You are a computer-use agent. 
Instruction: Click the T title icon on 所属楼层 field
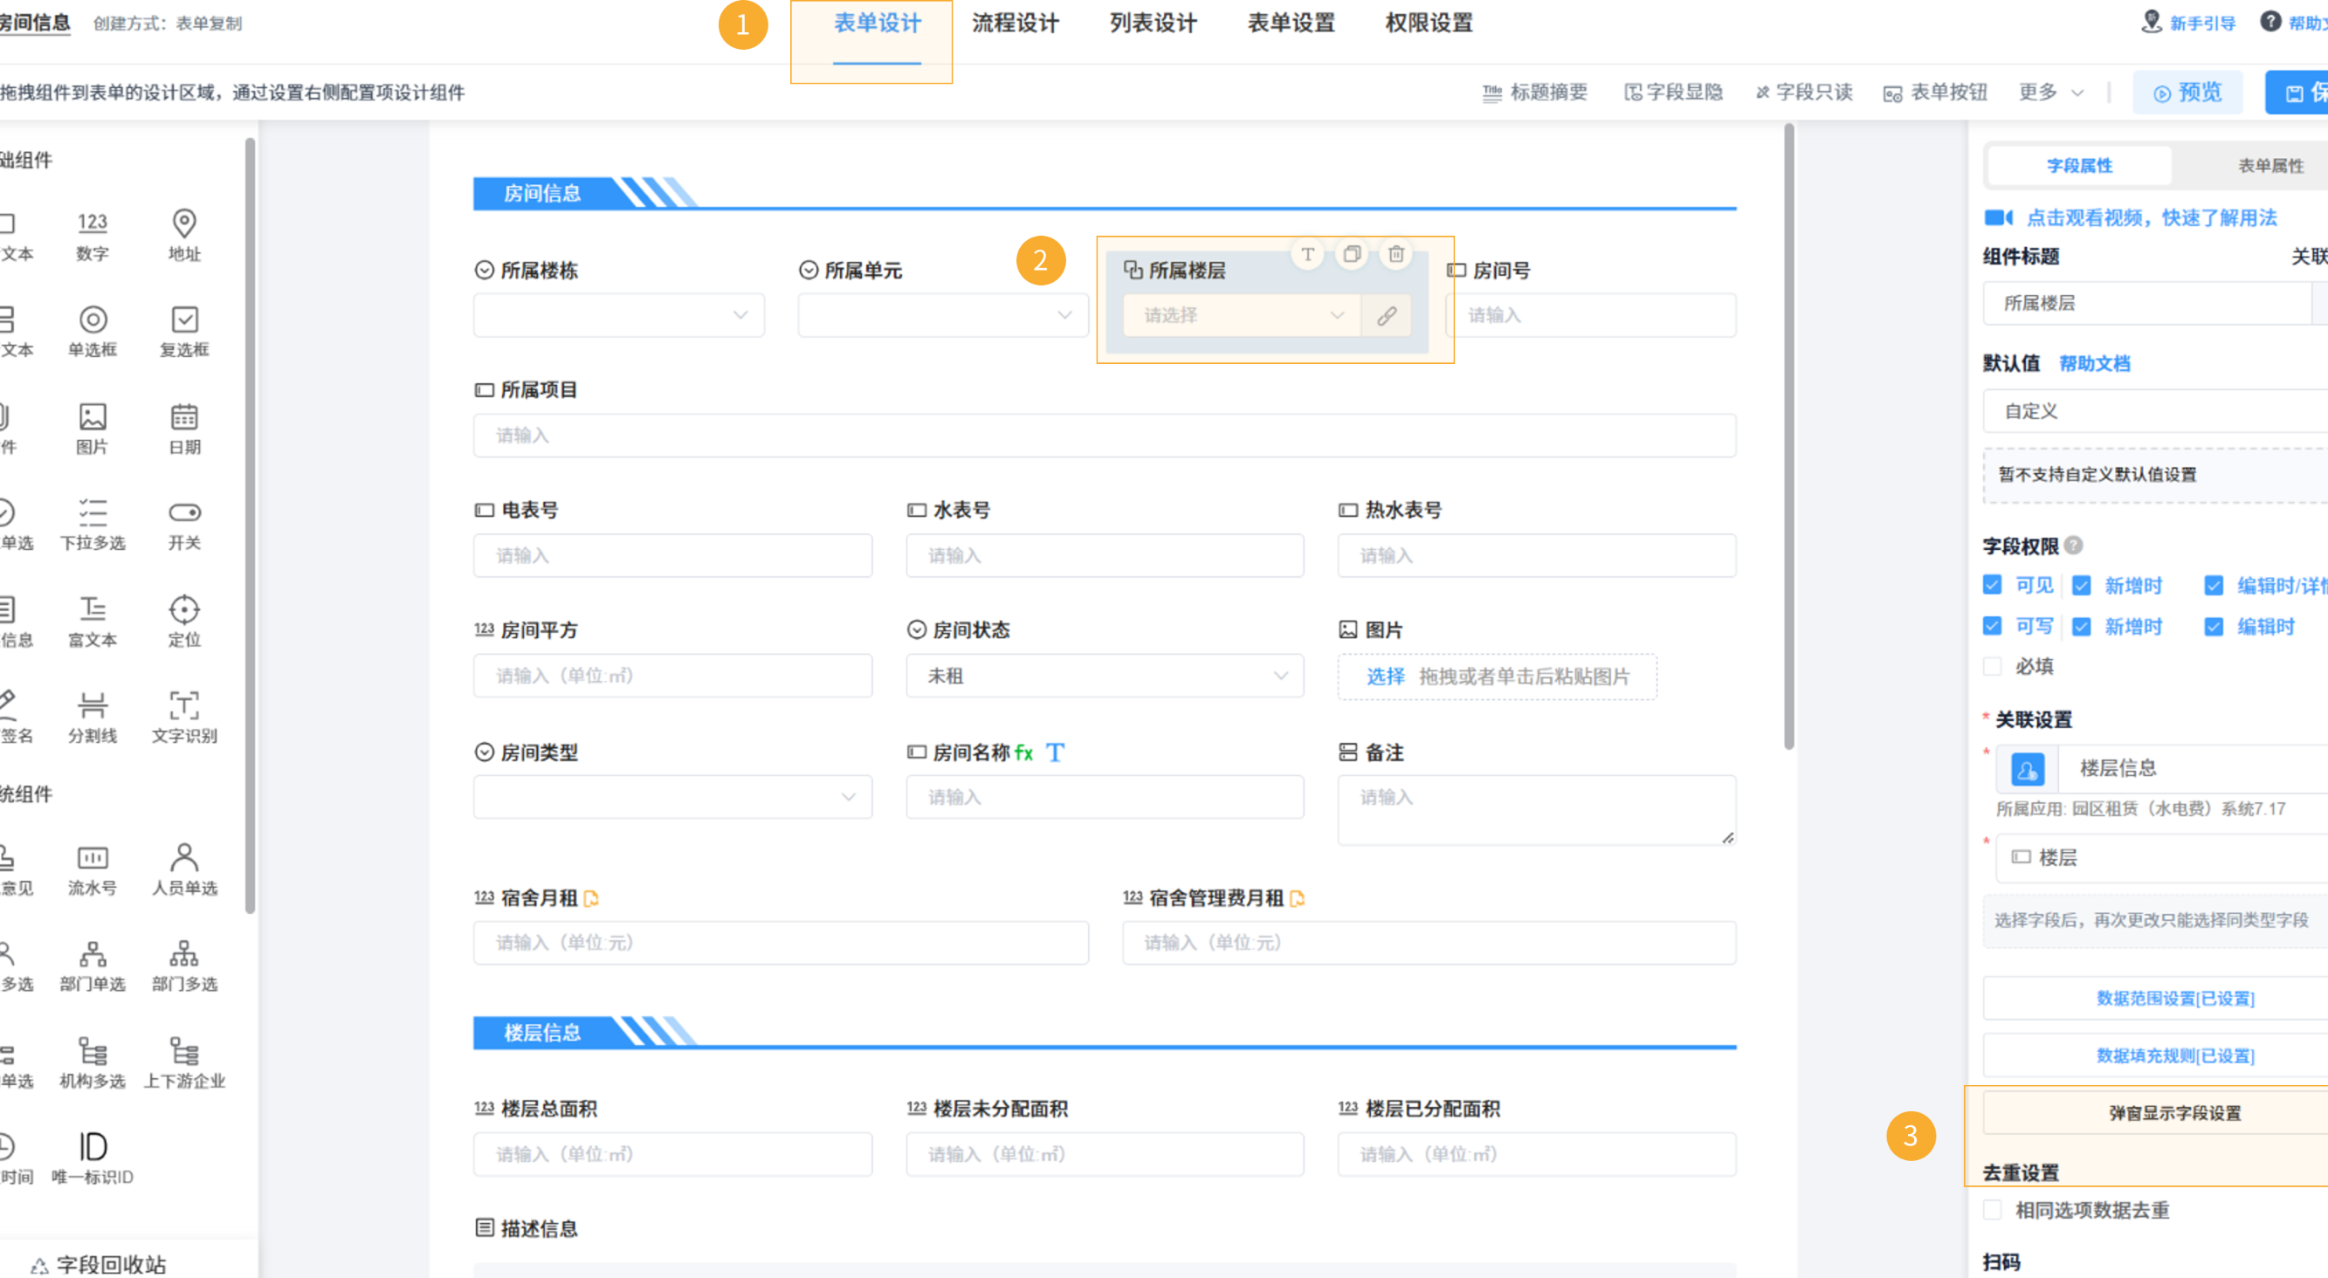point(1308,254)
